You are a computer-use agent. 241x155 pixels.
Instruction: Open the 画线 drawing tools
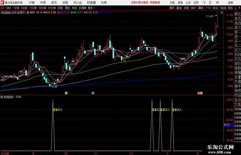201,8
